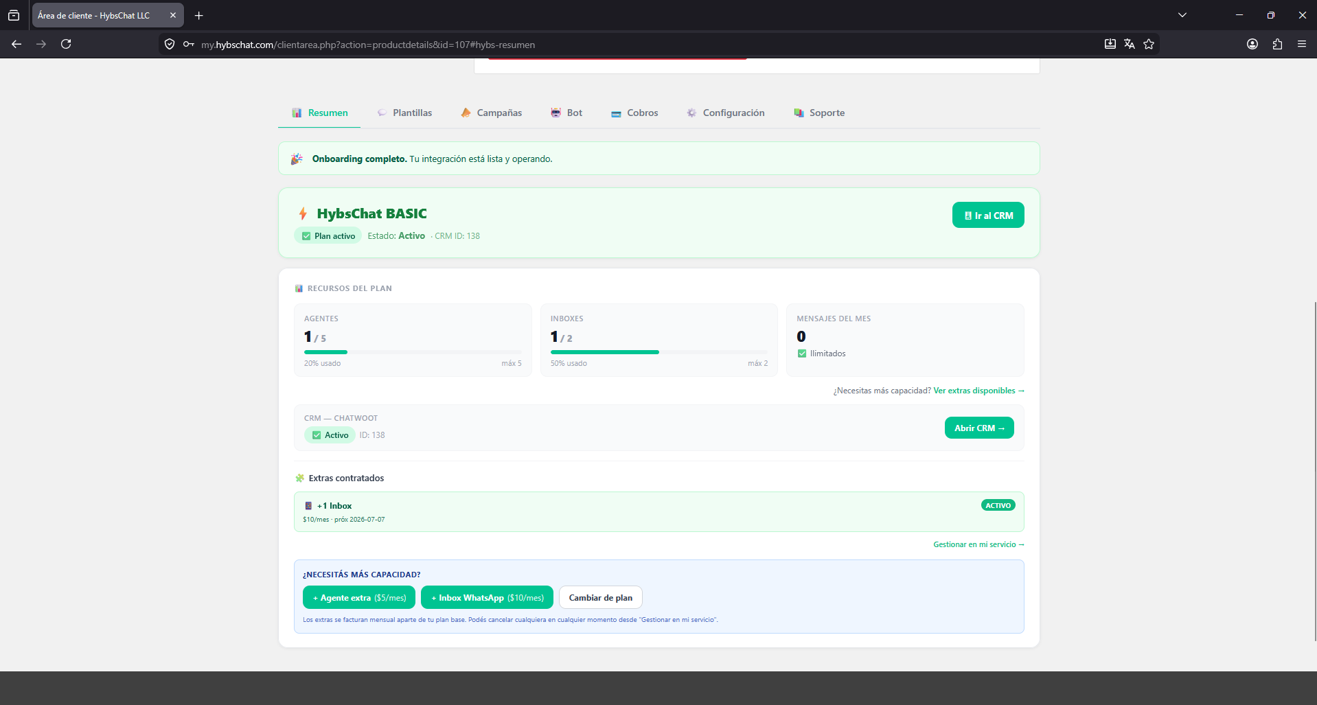Screen dimensions: 1317x705
Task: Close the Área de cliente tab
Action: (x=173, y=15)
